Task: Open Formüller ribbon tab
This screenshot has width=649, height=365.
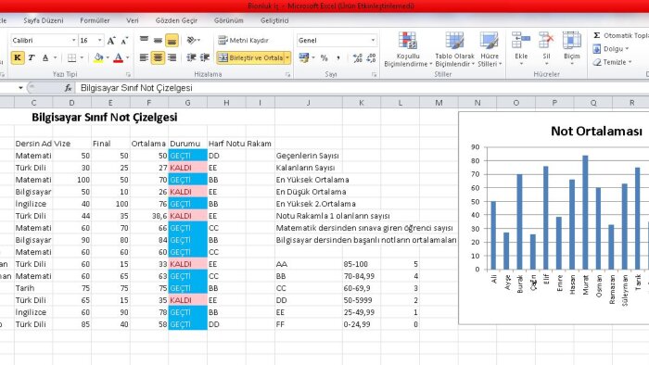Action: point(95,20)
